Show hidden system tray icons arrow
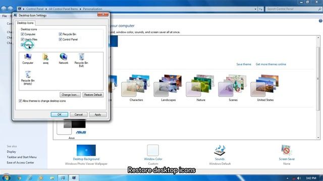 click(287, 178)
